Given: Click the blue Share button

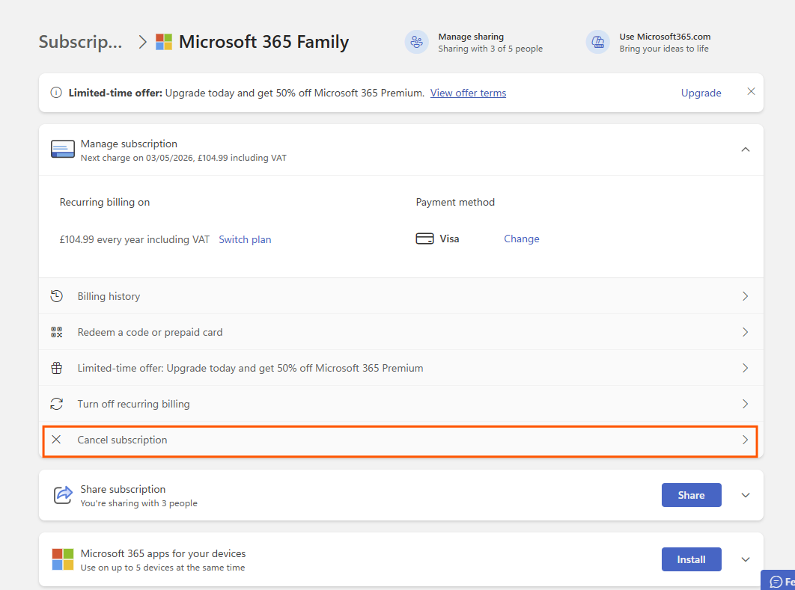Looking at the screenshot, I should pos(691,495).
